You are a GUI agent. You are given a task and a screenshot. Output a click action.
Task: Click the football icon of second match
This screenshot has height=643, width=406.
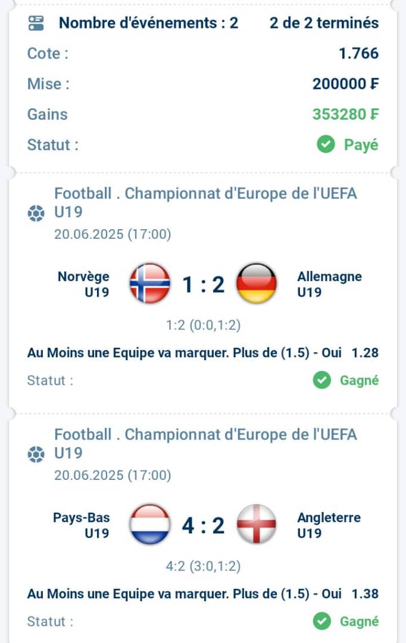36,454
